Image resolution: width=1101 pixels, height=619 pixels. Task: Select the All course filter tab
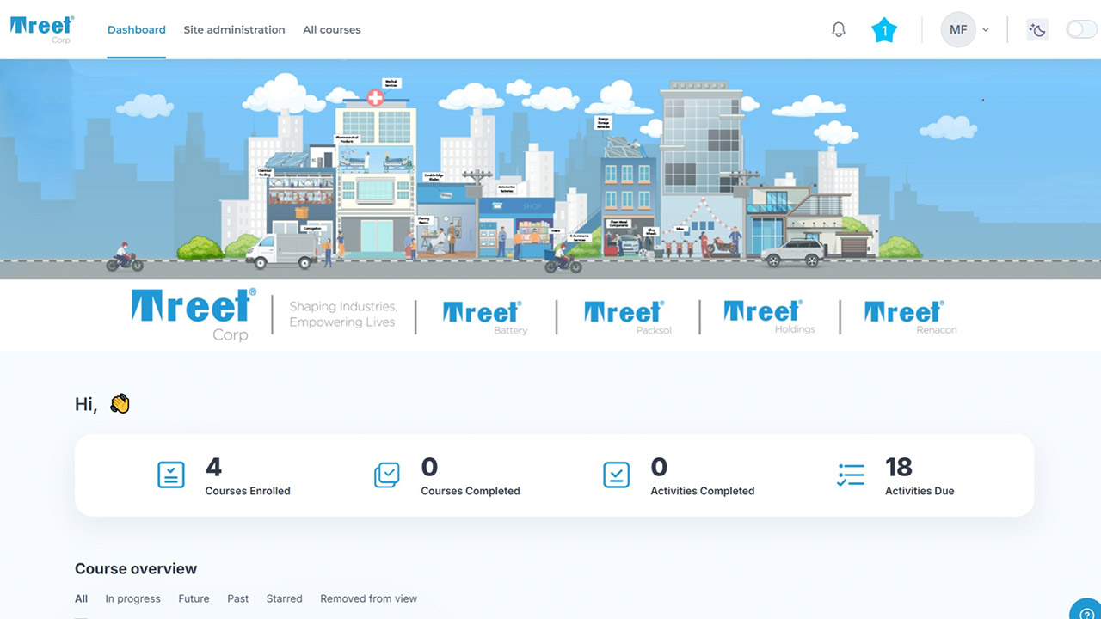[82, 598]
